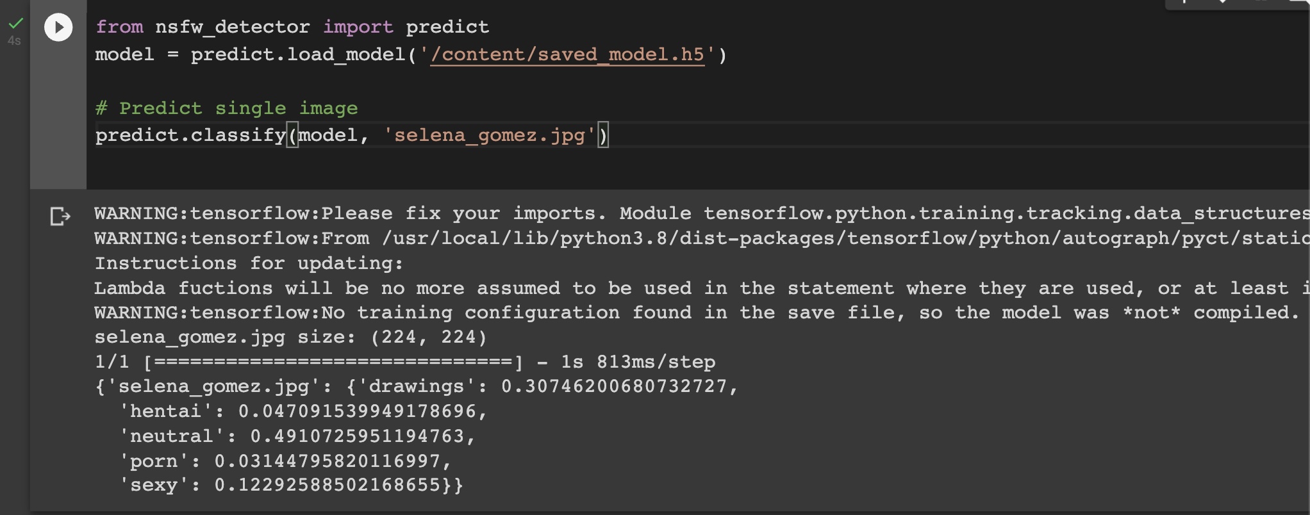Click the 'selena_gomez.jpg' string in code
The width and height of the screenshot is (1310, 515).
pos(489,135)
